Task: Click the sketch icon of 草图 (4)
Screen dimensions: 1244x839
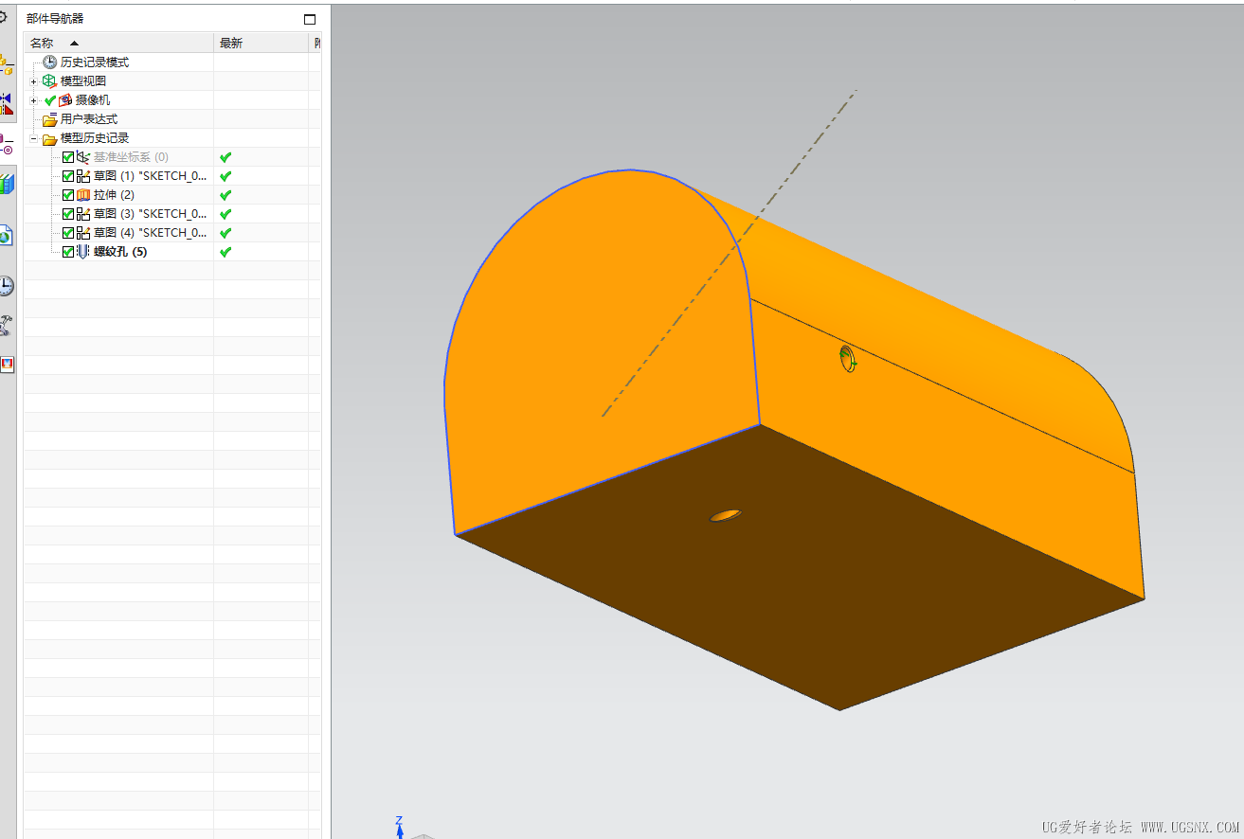Action: (83, 233)
